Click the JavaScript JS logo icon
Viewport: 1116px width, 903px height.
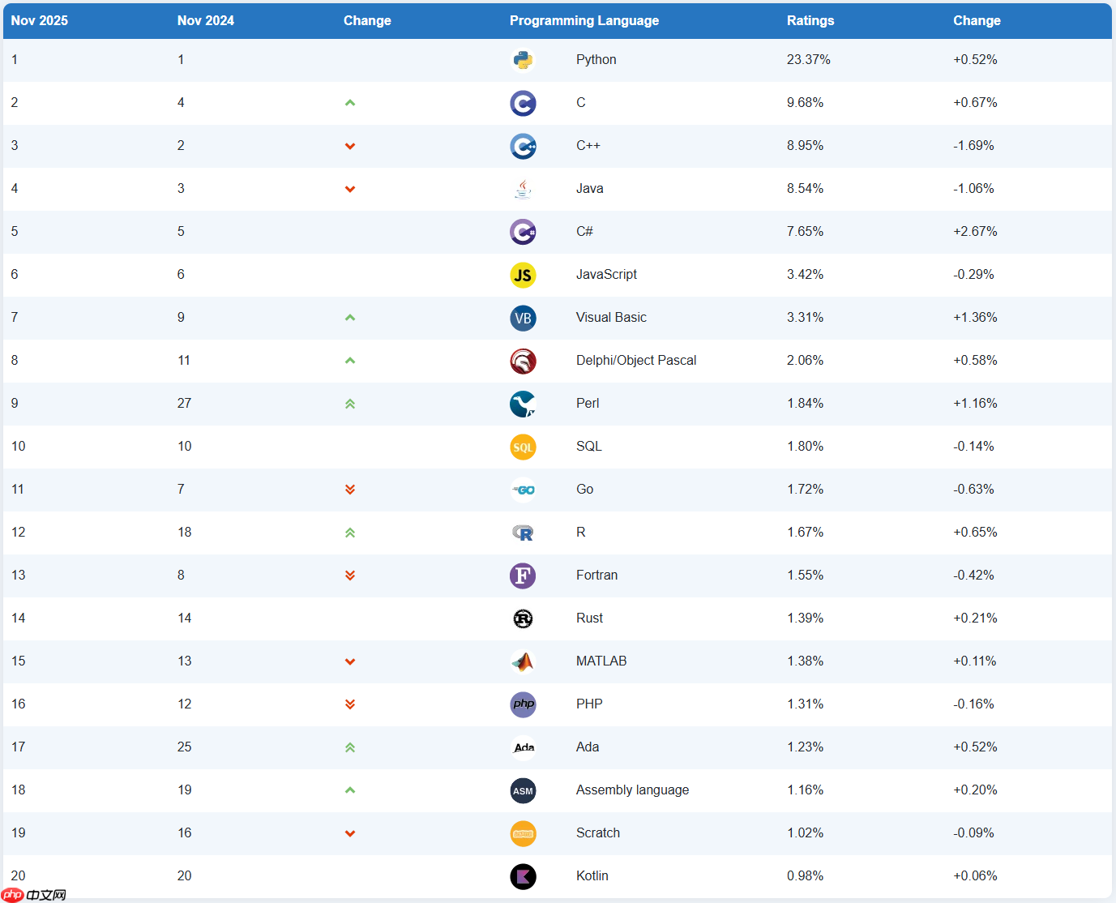coord(523,275)
